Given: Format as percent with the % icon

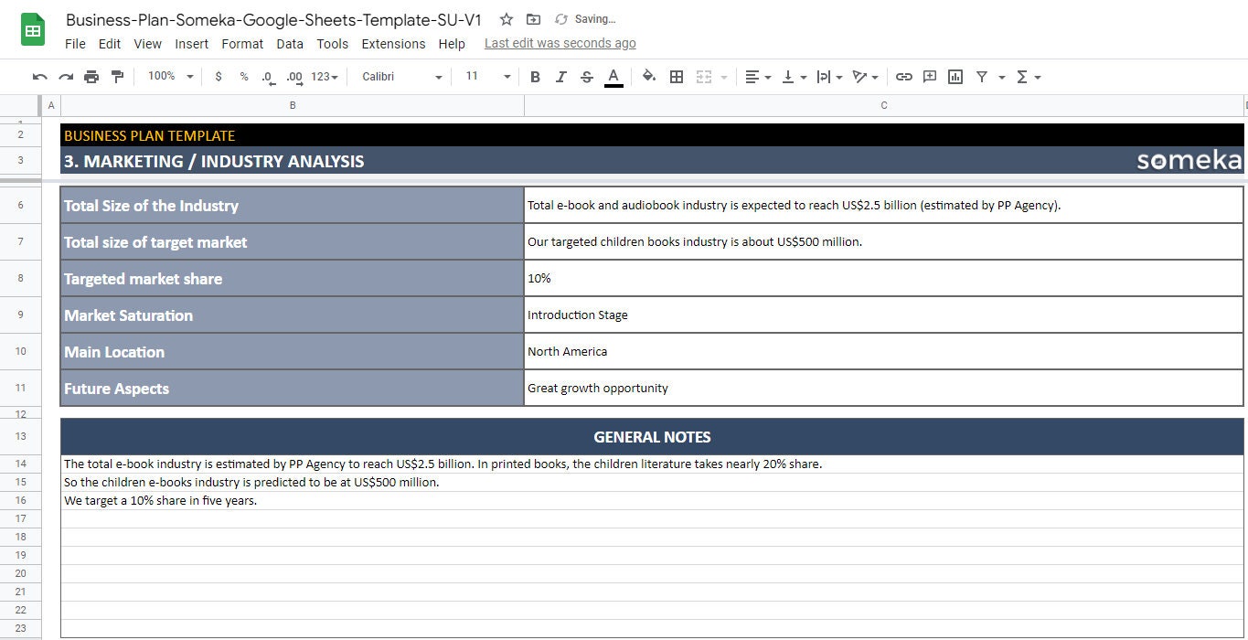Looking at the screenshot, I should pyautogui.click(x=244, y=77).
